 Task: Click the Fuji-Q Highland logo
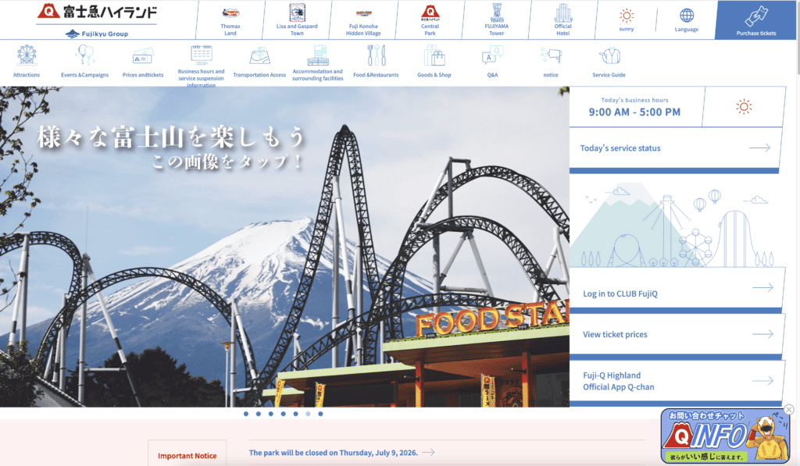[97, 11]
